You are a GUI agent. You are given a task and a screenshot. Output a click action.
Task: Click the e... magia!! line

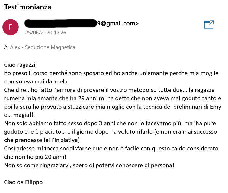pyautogui.click(x=19, y=115)
